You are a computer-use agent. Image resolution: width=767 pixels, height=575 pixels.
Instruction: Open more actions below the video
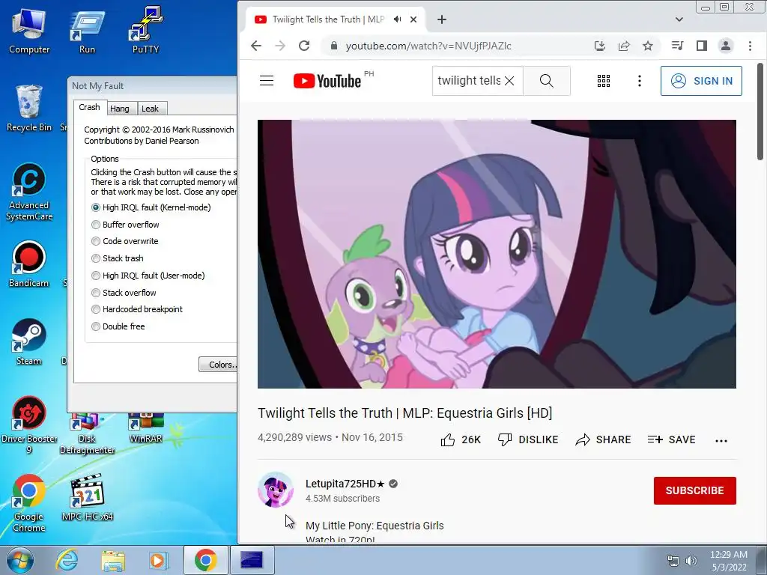pyautogui.click(x=721, y=440)
